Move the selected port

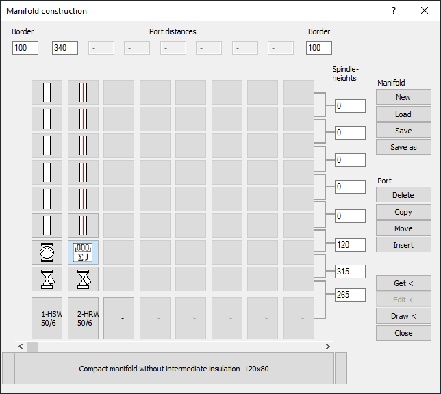[x=403, y=228]
